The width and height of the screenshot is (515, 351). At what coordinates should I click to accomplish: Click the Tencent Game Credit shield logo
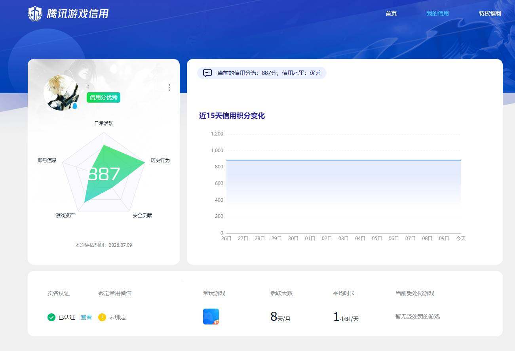(x=35, y=14)
